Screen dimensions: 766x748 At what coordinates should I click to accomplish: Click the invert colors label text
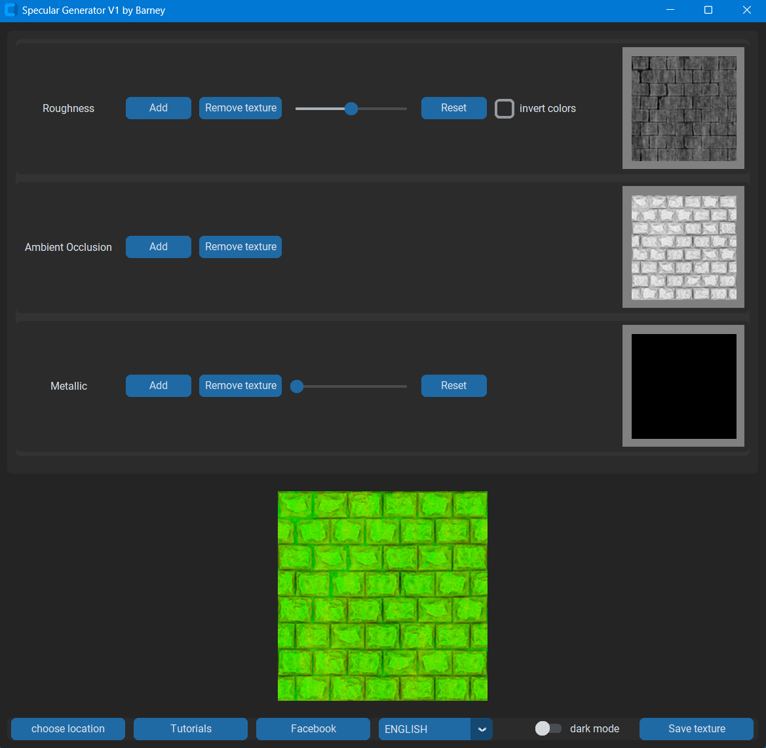coord(548,108)
